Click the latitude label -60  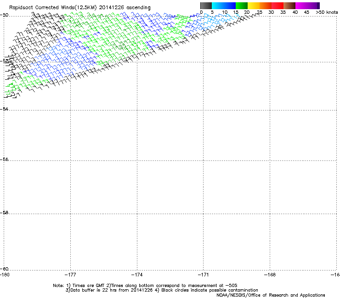4,269
